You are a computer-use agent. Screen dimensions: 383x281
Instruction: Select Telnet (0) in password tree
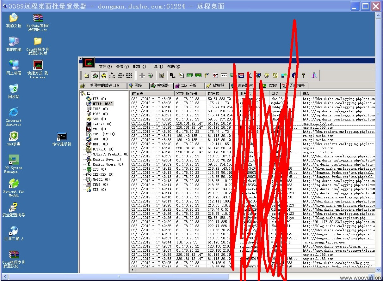[x=99, y=124]
